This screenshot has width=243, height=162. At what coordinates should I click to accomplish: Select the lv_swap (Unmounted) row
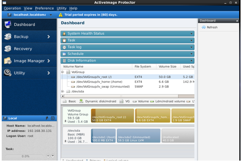(x=128, y=86)
